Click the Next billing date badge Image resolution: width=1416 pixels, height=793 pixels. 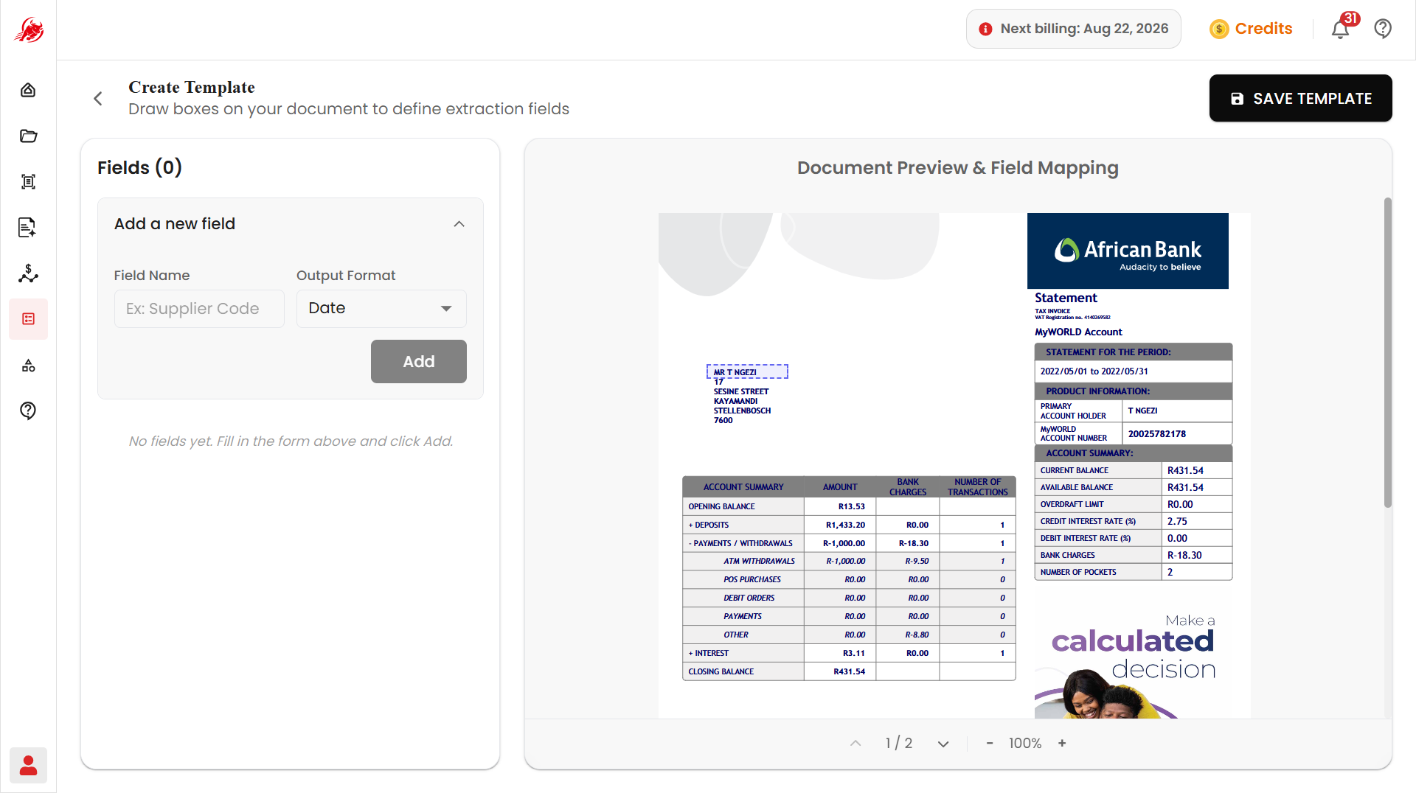[x=1073, y=29]
